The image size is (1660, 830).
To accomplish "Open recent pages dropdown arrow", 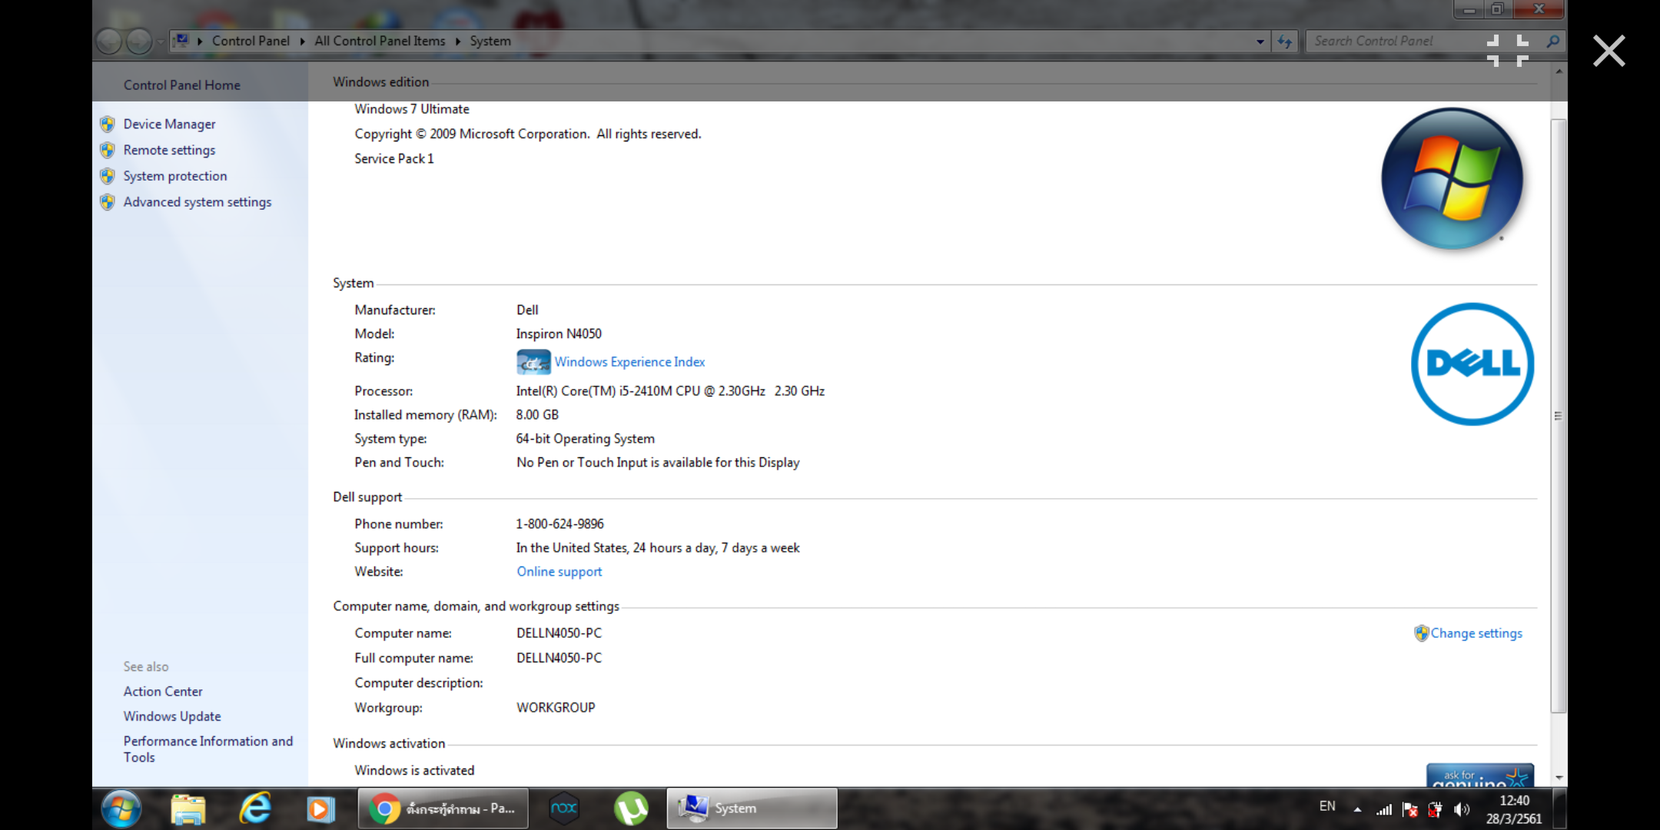I will point(160,41).
